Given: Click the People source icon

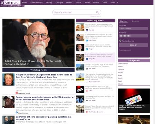Looking at the screenshot, I should (87, 49).
